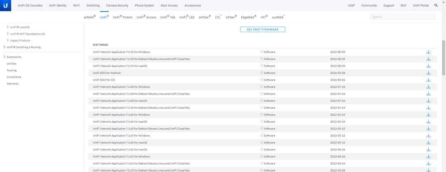Expand UniFi nanoHD in the sidebar

pyautogui.click(x=7, y=27)
